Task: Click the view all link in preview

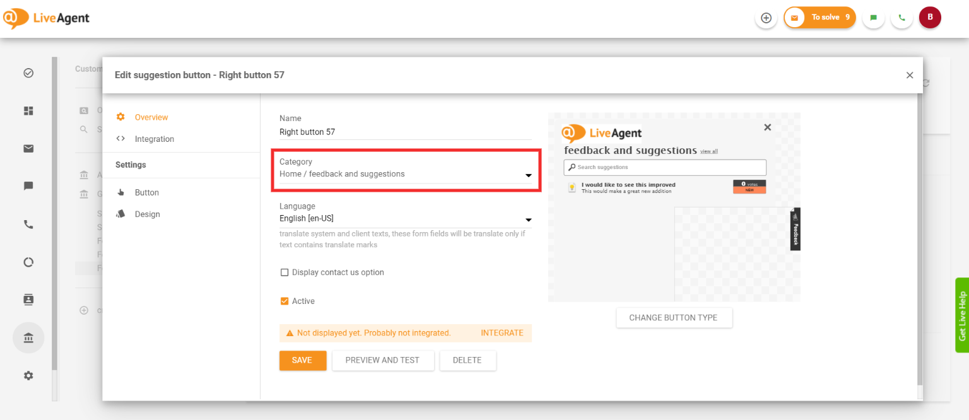Action: click(x=709, y=151)
